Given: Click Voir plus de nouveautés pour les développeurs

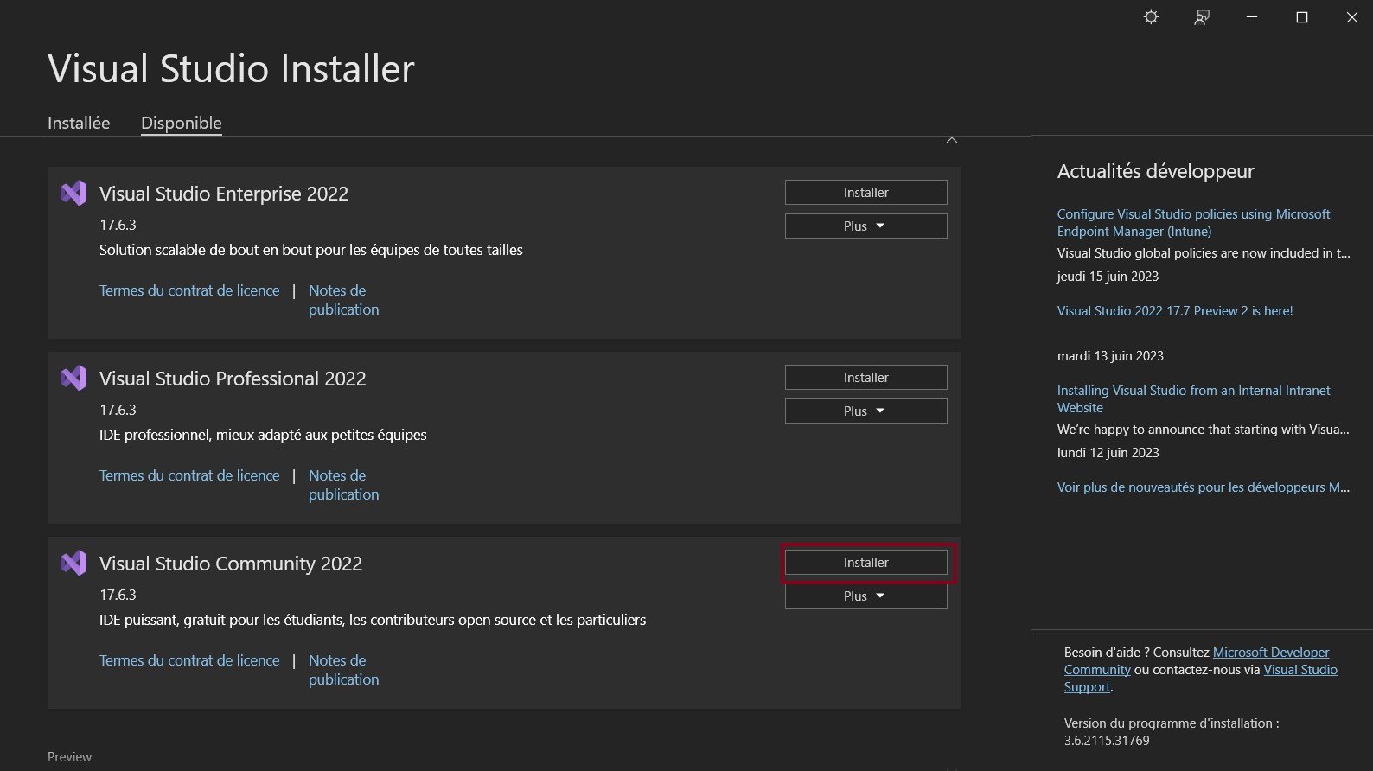Looking at the screenshot, I should pos(1203,487).
